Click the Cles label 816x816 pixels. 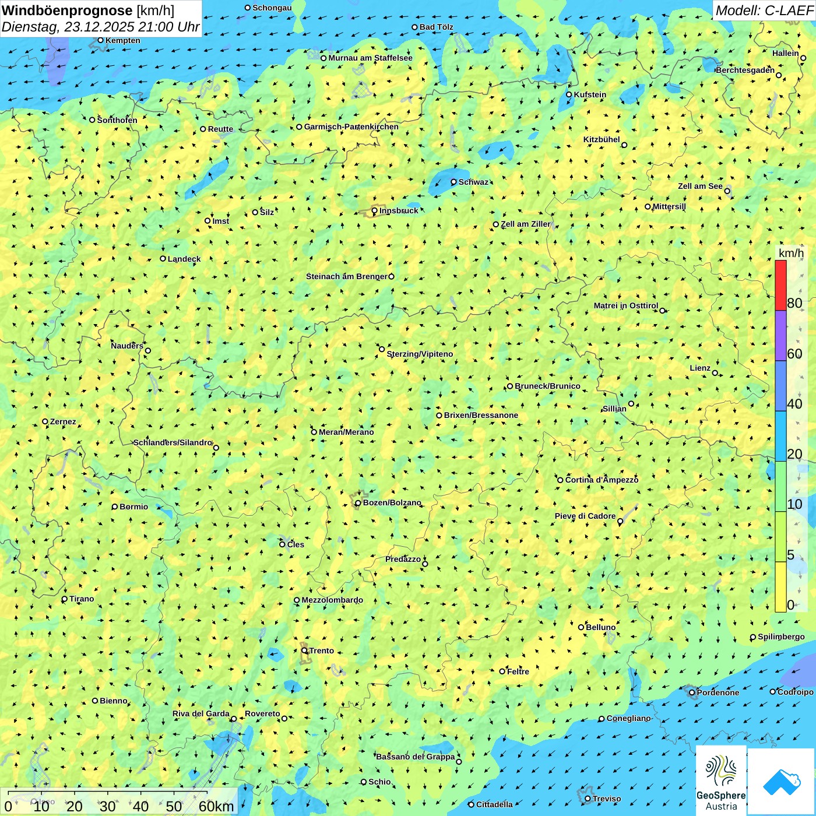tap(296, 544)
